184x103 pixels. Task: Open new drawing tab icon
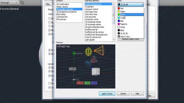tap(22, 3)
